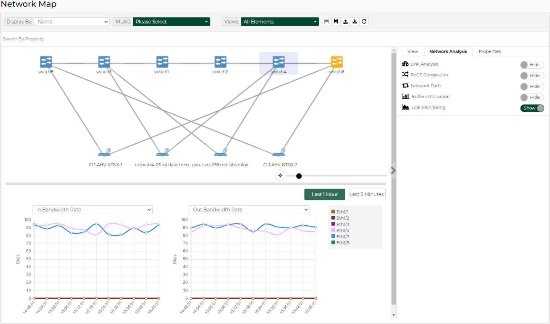The width and height of the screenshot is (550, 324).
Task: Switch to the Properties tab
Action: click(489, 51)
